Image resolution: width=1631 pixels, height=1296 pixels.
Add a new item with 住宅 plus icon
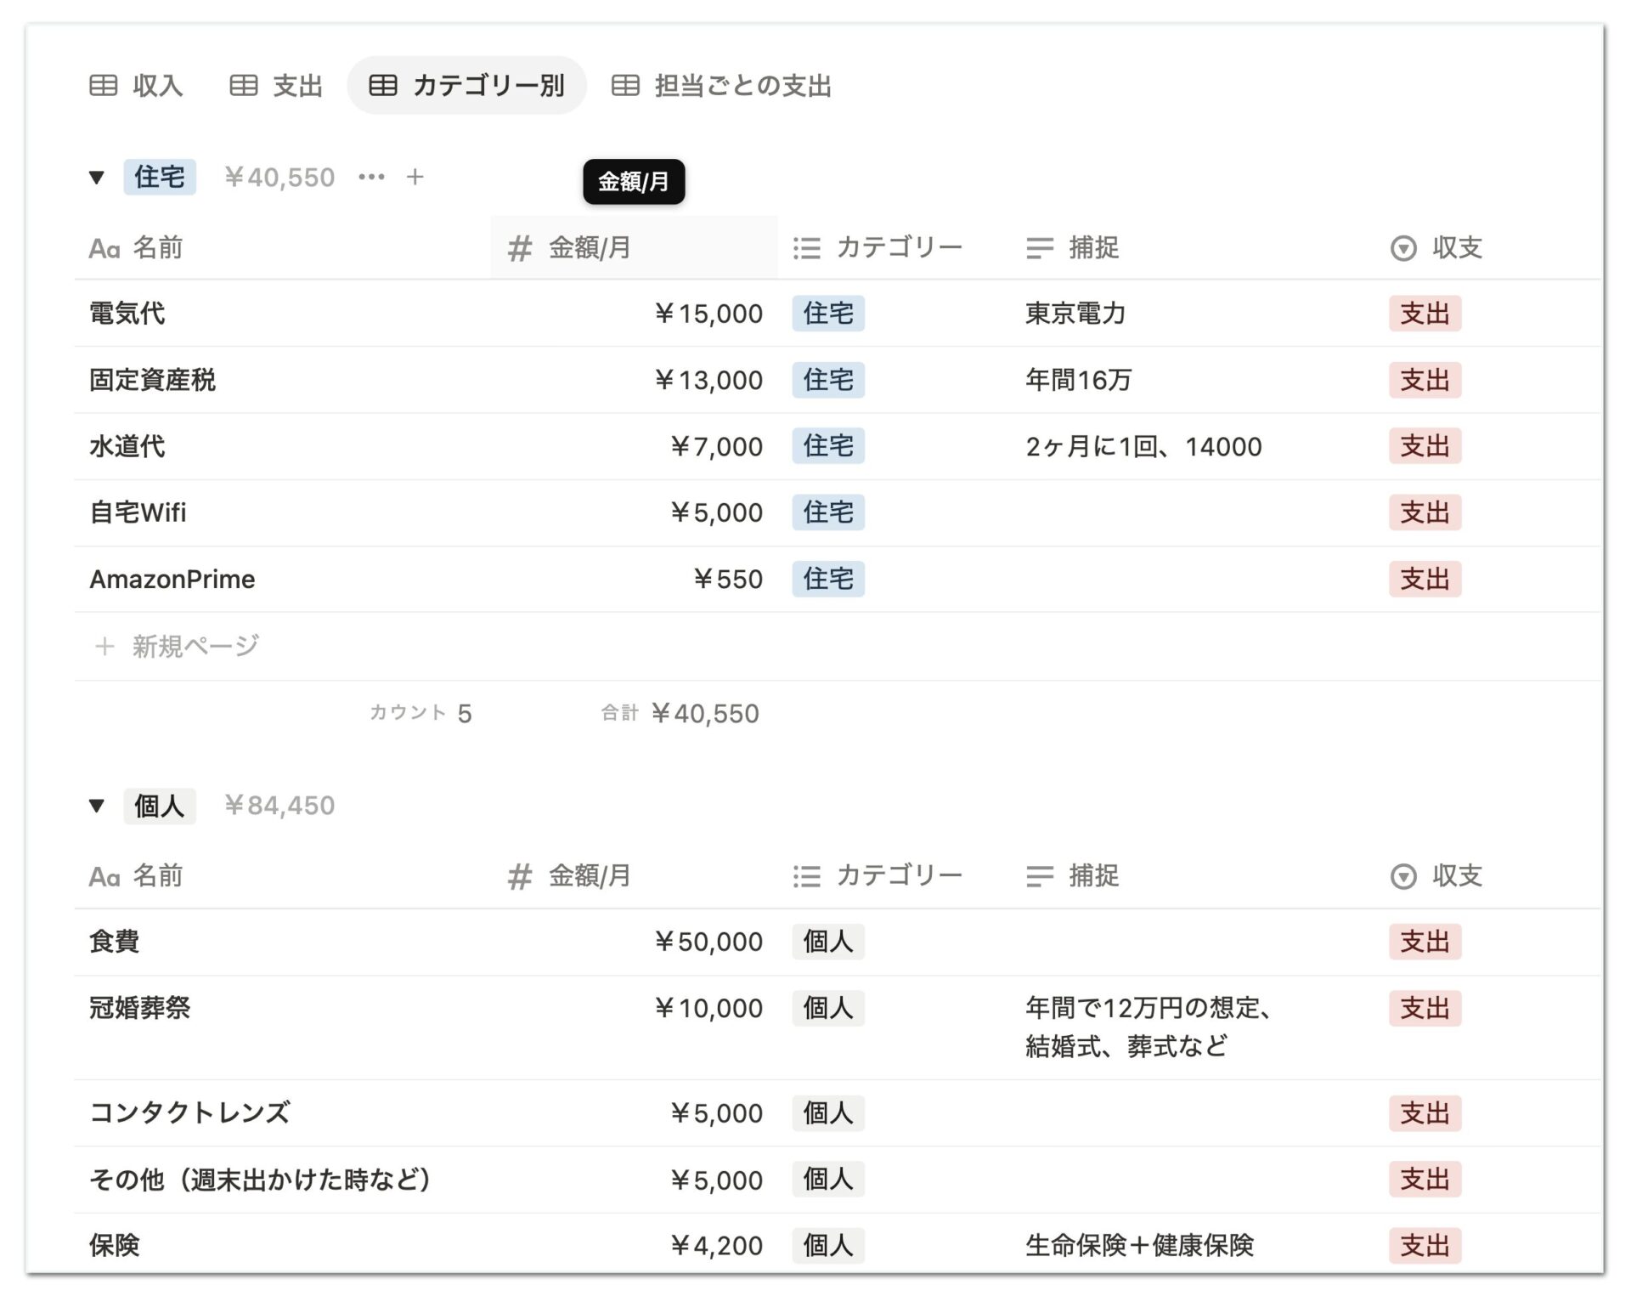[x=415, y=177]
